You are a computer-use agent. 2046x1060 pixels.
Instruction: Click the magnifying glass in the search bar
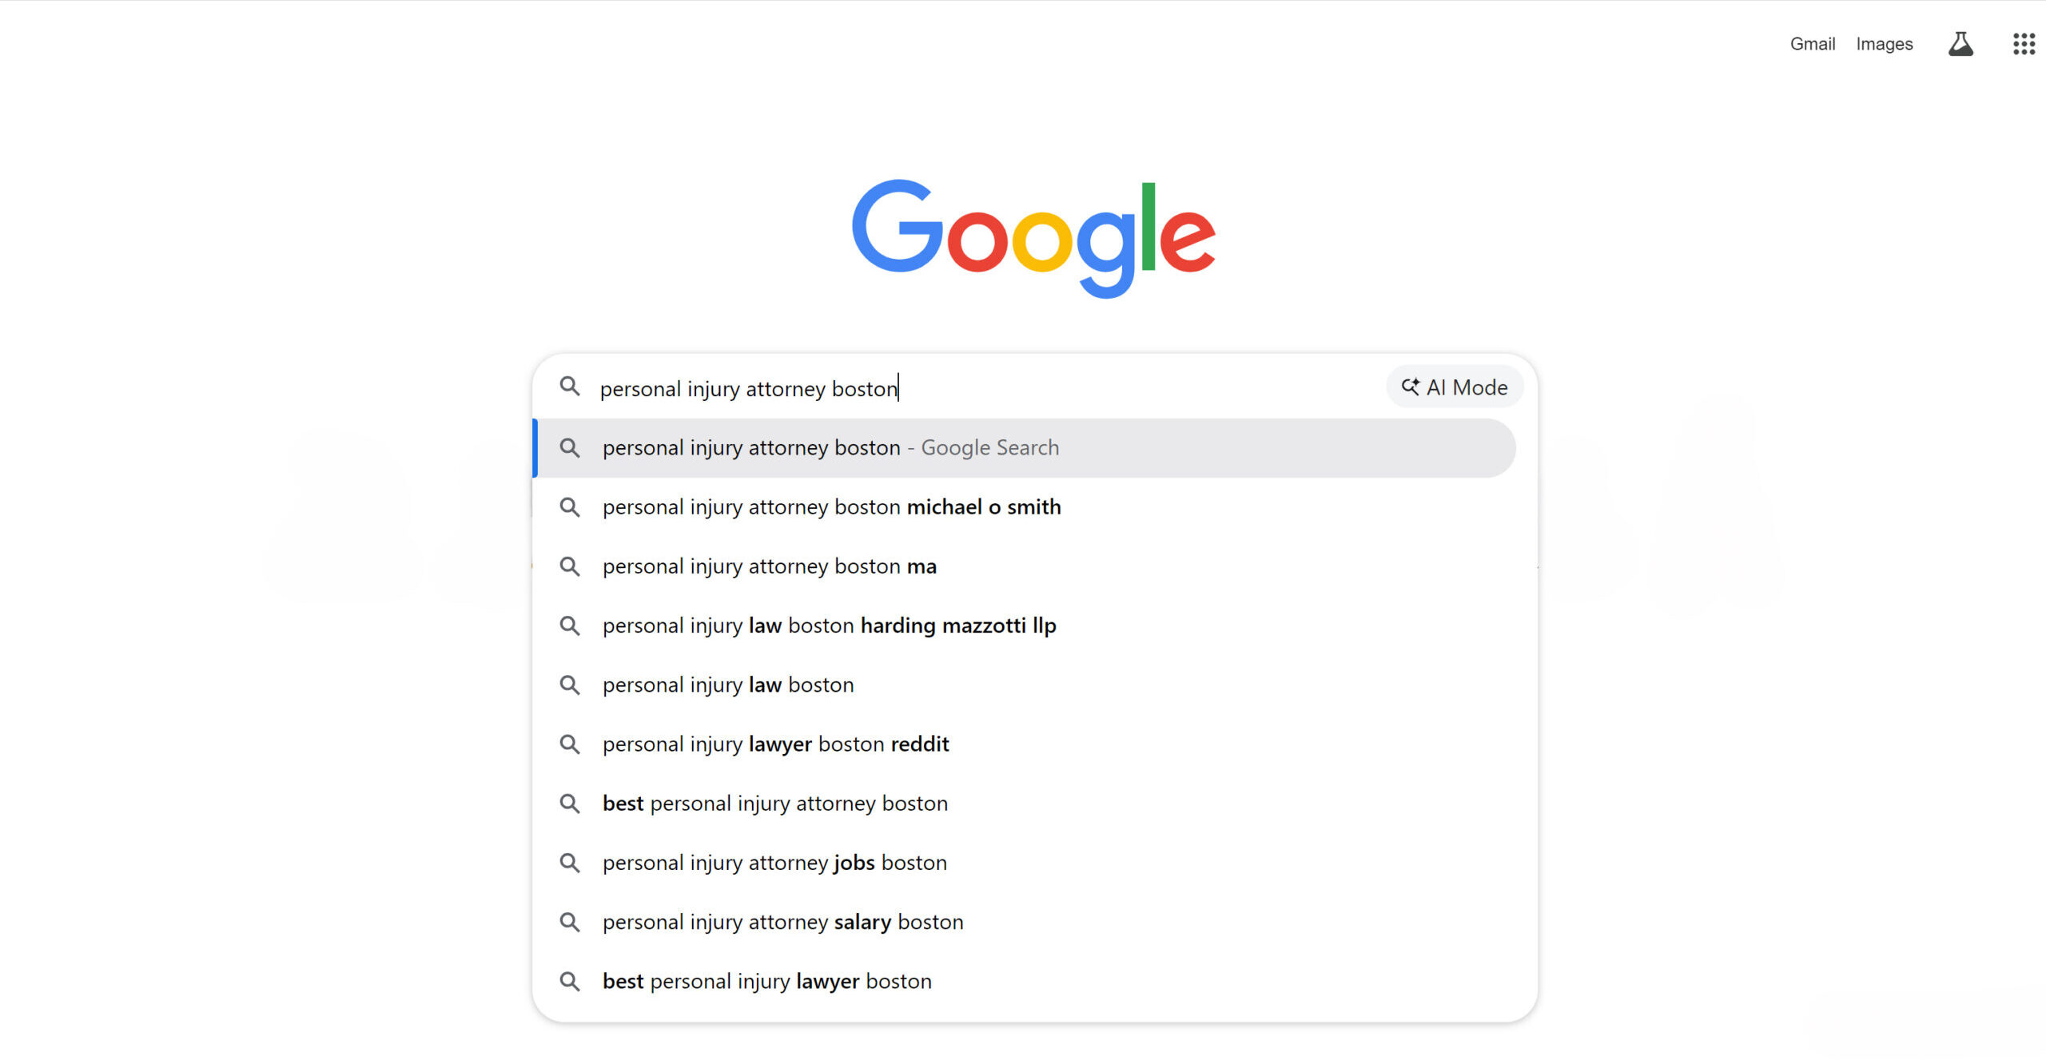570,387
